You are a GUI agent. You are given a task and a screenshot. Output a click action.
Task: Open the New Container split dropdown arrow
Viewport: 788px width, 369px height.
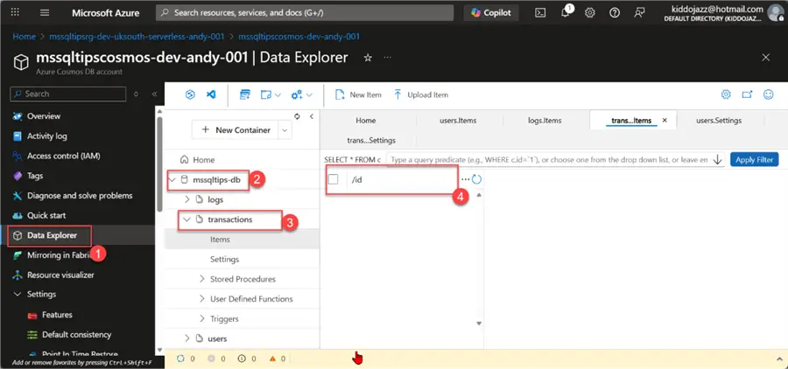[x=285, y=130]
